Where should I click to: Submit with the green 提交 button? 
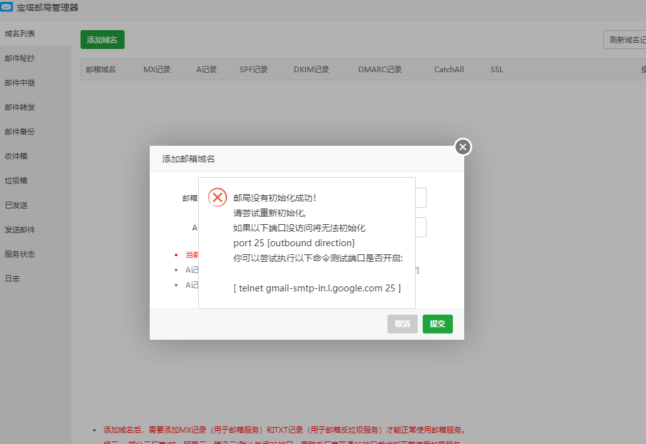[438, 324]
